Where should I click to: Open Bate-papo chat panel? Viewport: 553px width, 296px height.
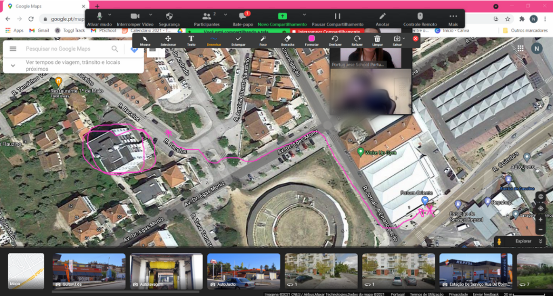tap(242, 19)
